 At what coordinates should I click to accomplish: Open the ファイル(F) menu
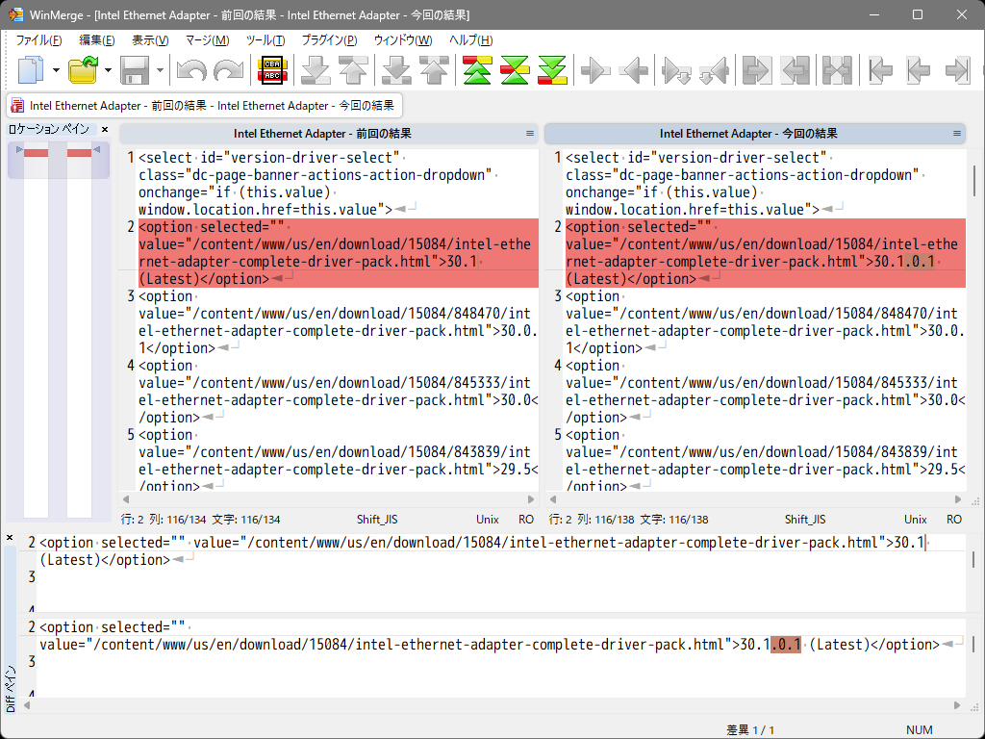click(x=38, y=40)
